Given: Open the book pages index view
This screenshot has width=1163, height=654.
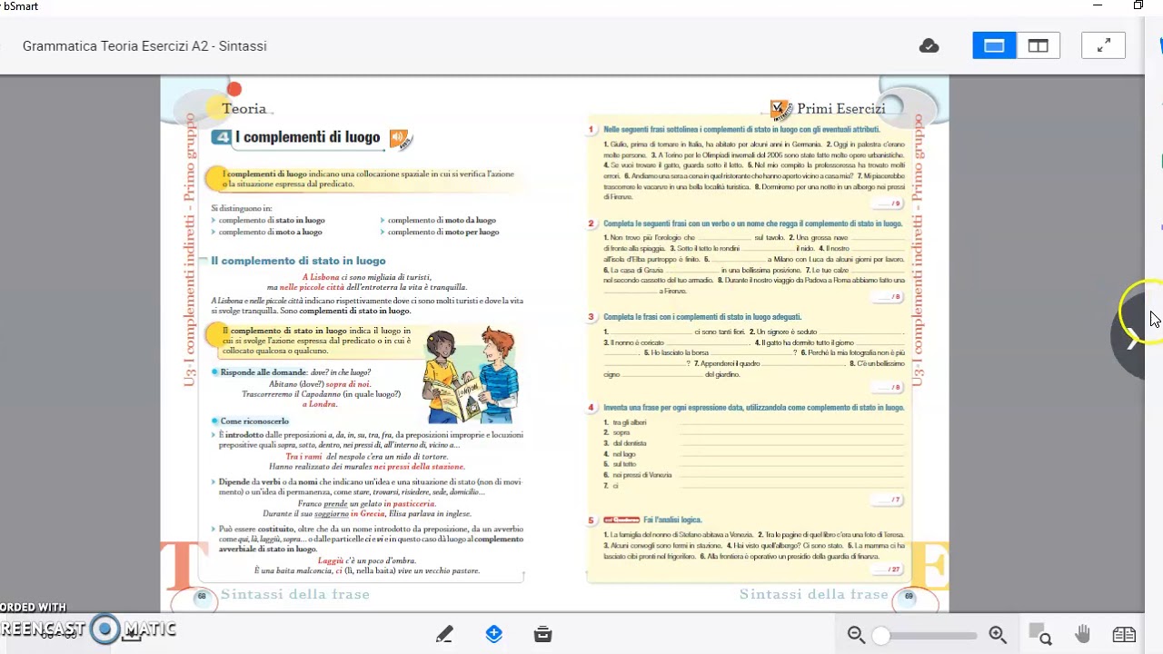Looking at the screenshot, I should pyautogui.click(x=1124, y=635).
